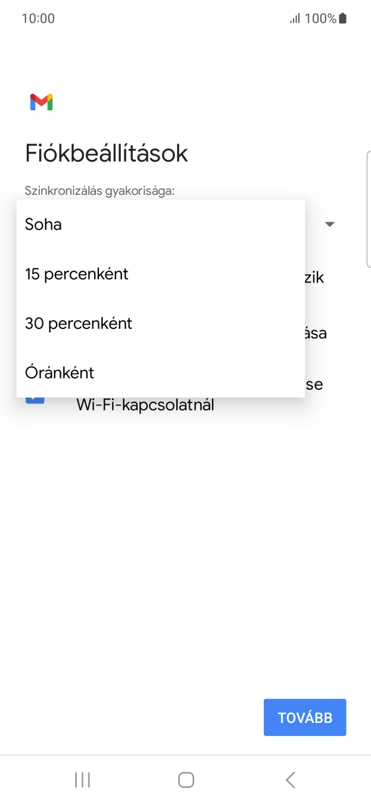Tap the Home circle button

[x=185, y=779]
